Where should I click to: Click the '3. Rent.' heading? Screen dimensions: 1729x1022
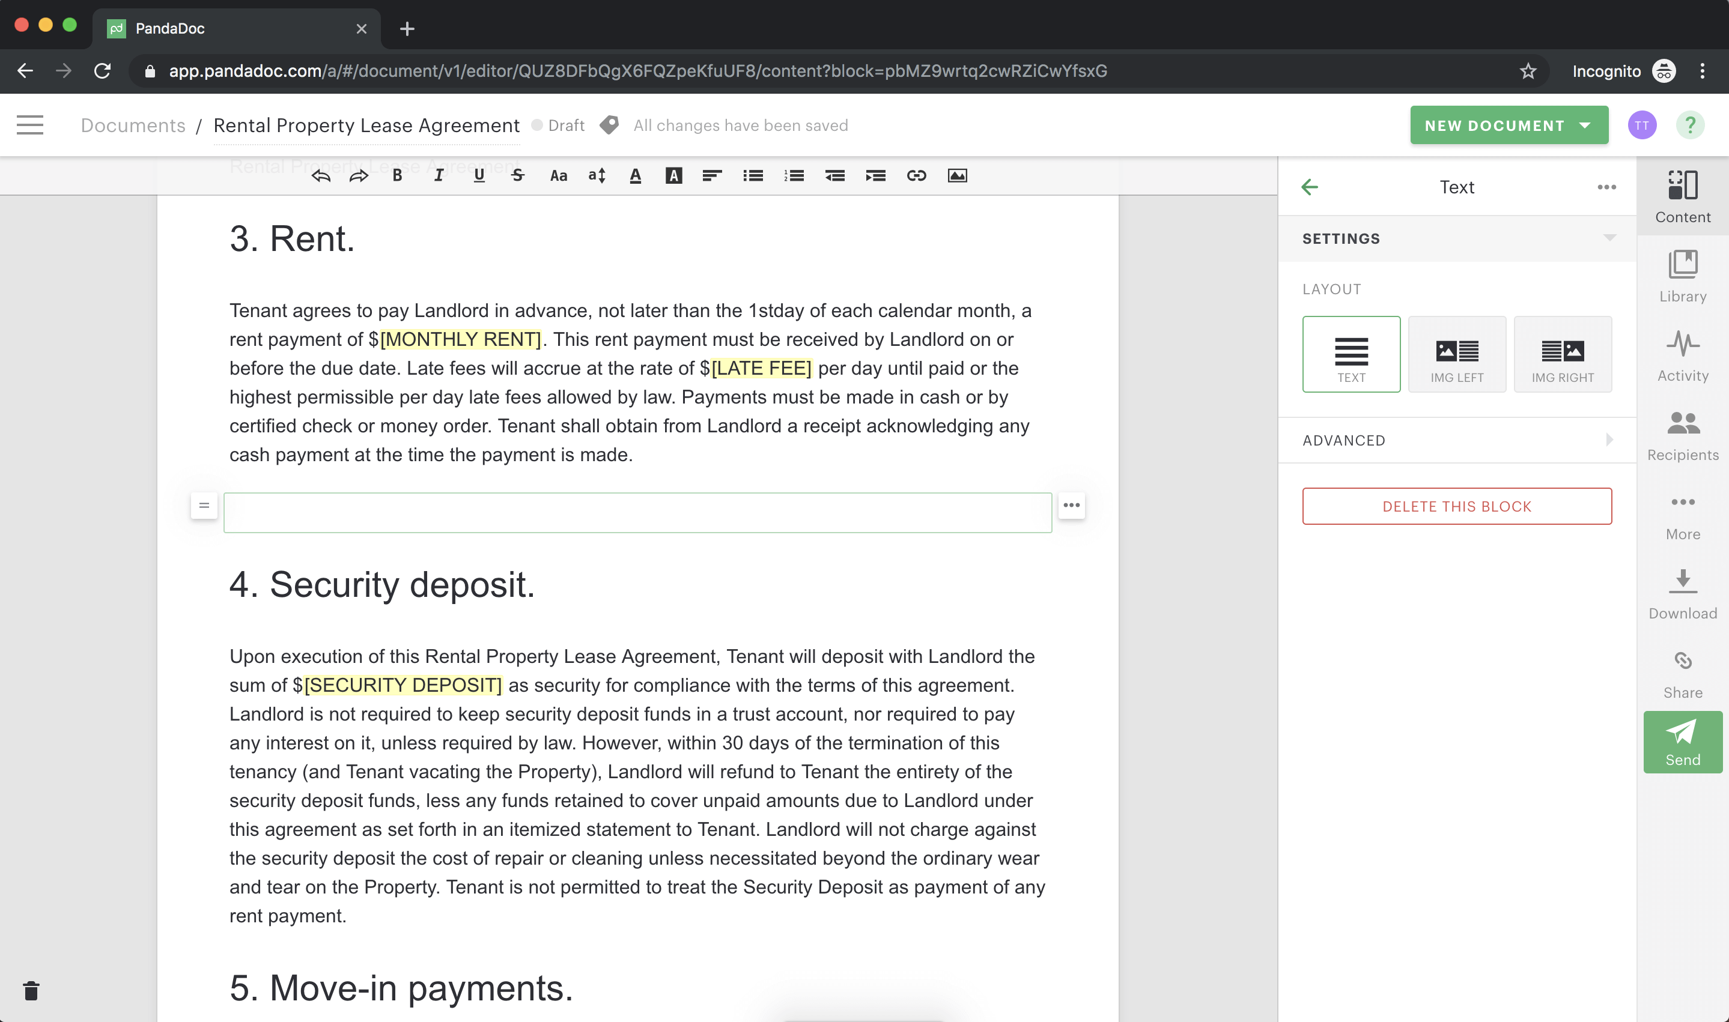click(292, 239)
